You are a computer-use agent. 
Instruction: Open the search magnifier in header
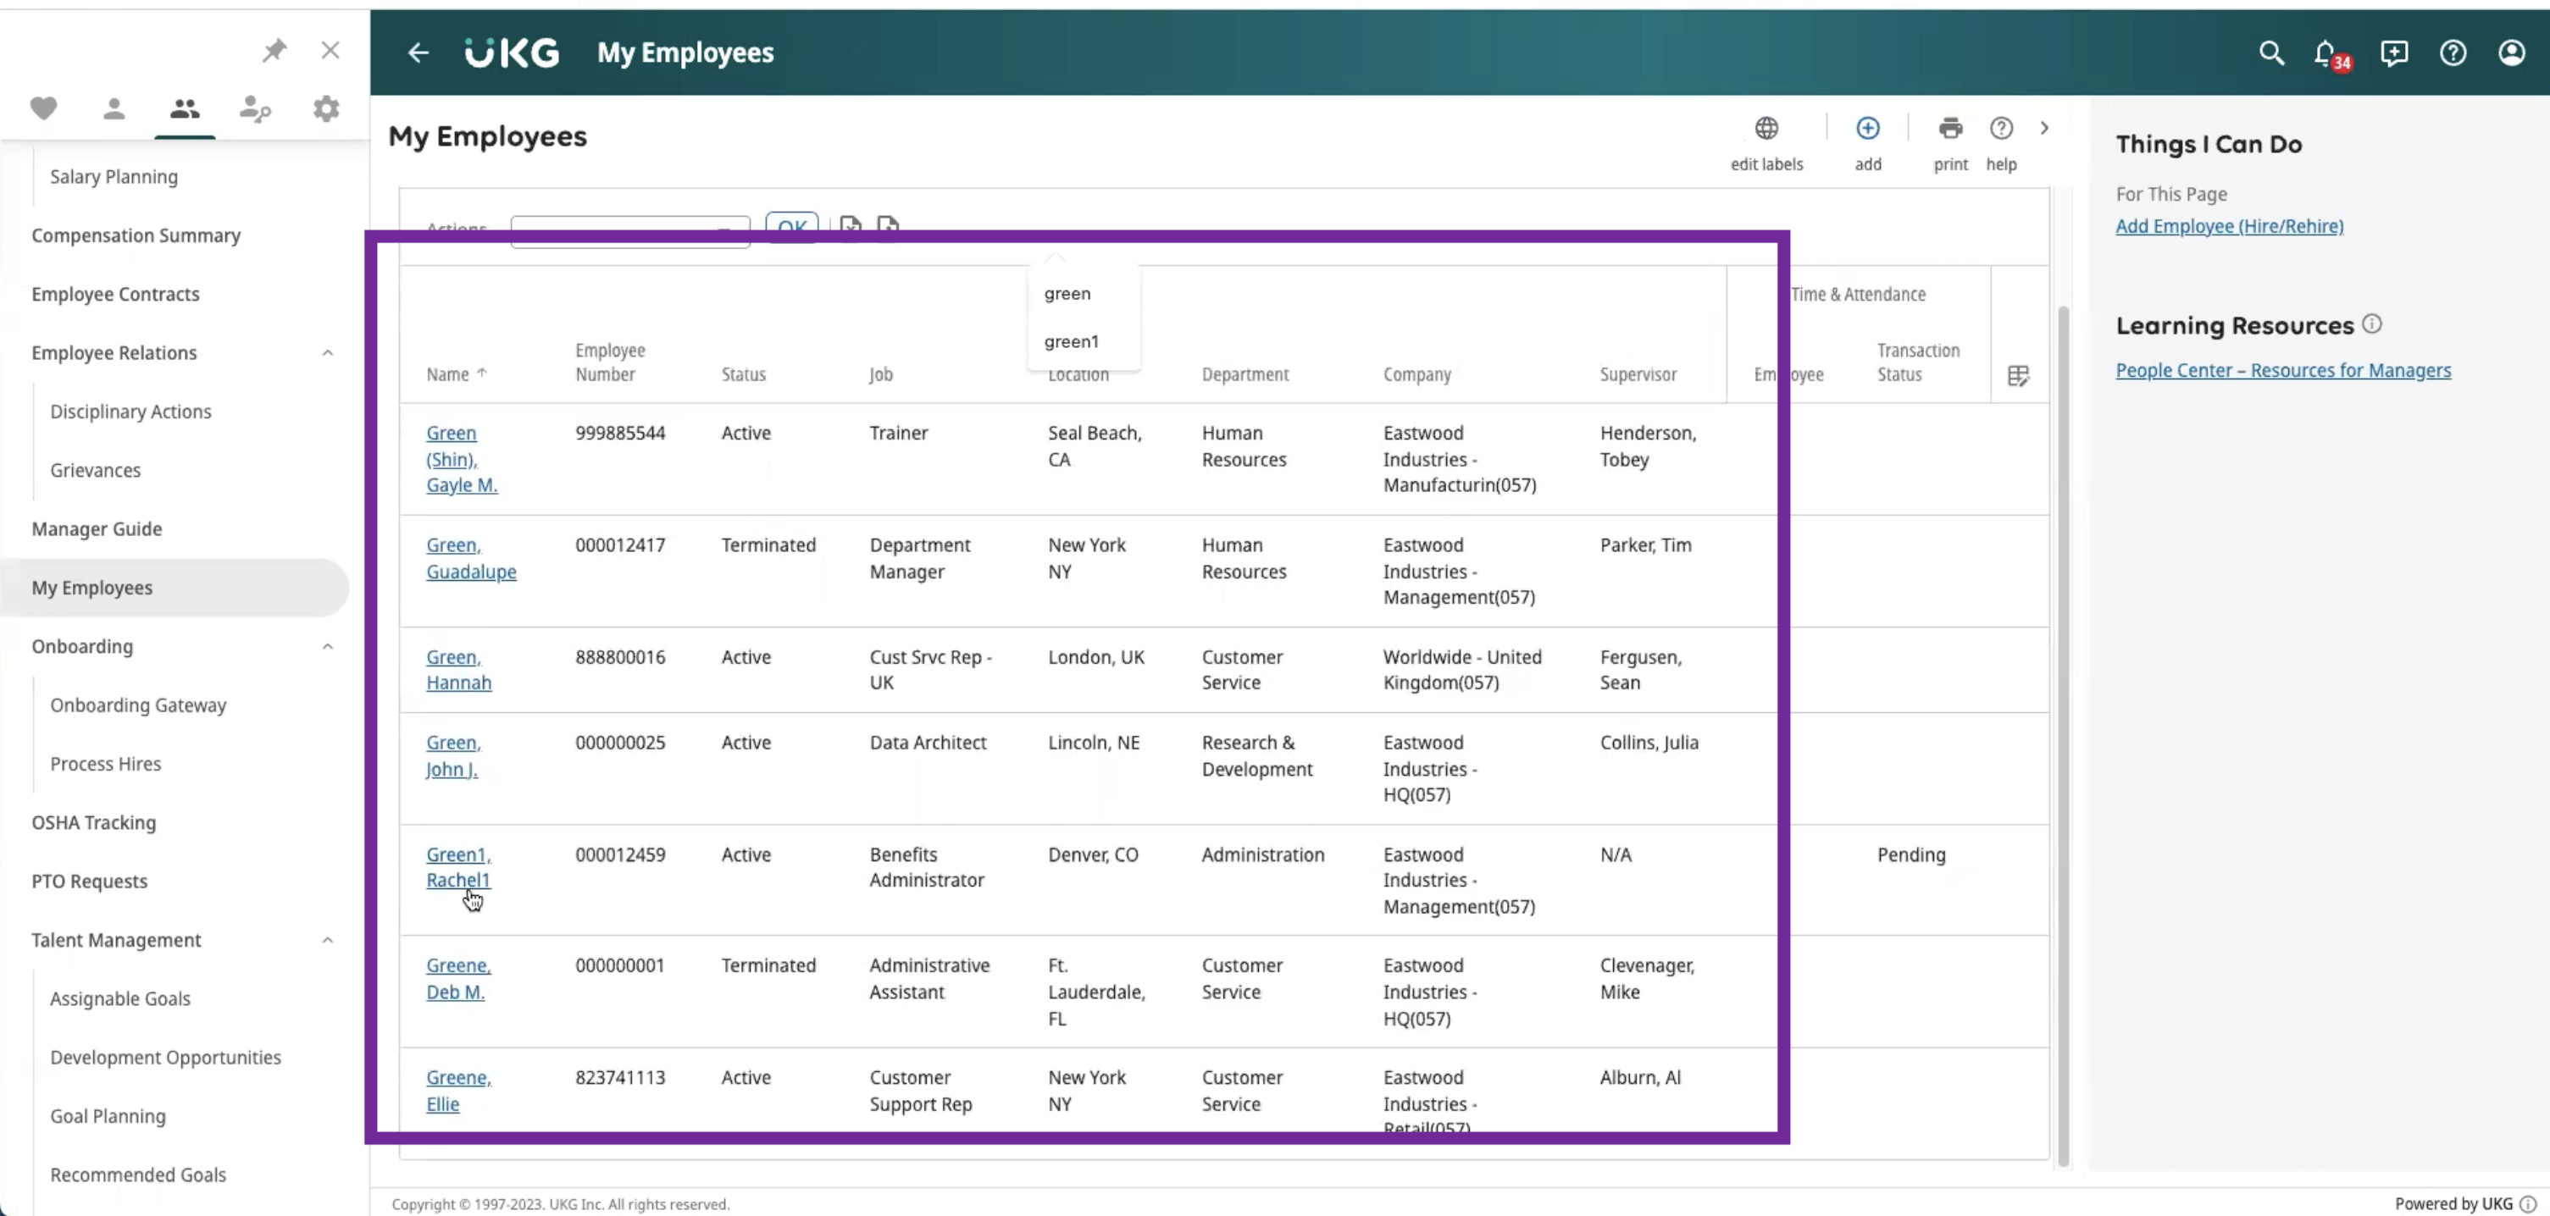pos(2270,53)
